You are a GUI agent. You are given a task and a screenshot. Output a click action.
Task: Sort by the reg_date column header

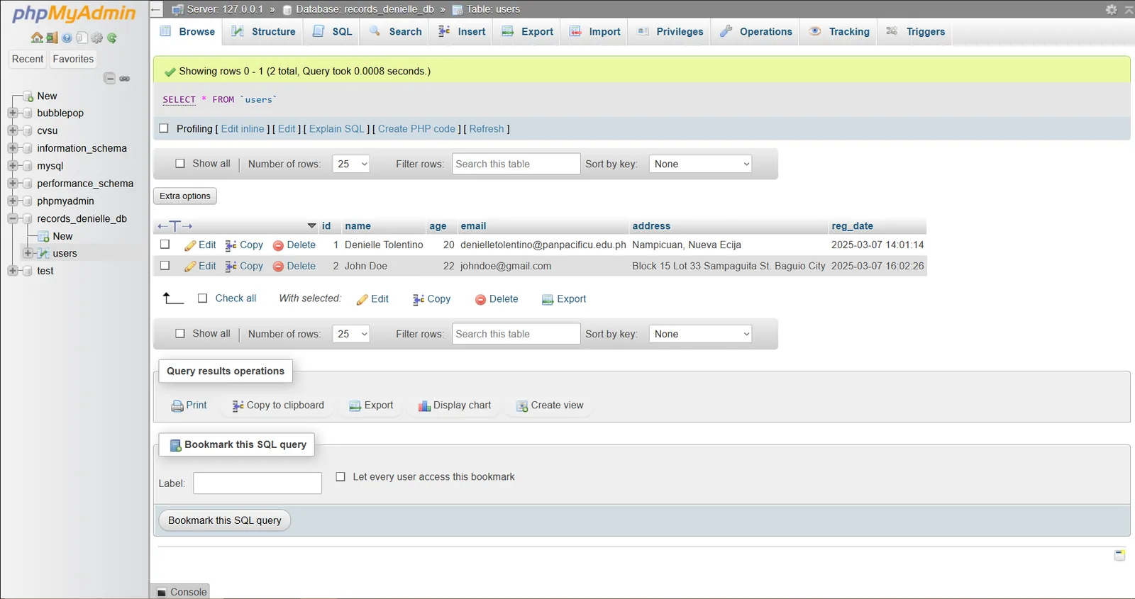pyautogui.click(x=852, y=226)
